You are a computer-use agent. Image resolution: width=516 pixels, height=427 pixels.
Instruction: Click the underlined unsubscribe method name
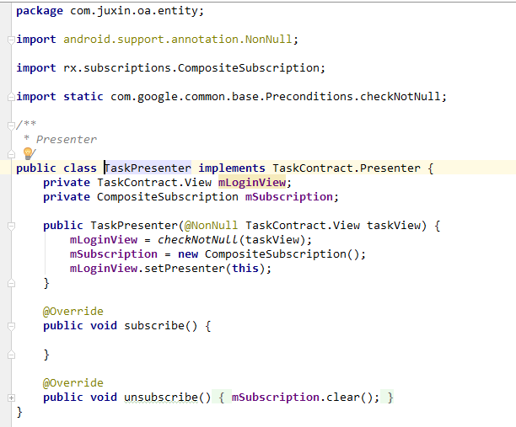[x=161, y=398]
